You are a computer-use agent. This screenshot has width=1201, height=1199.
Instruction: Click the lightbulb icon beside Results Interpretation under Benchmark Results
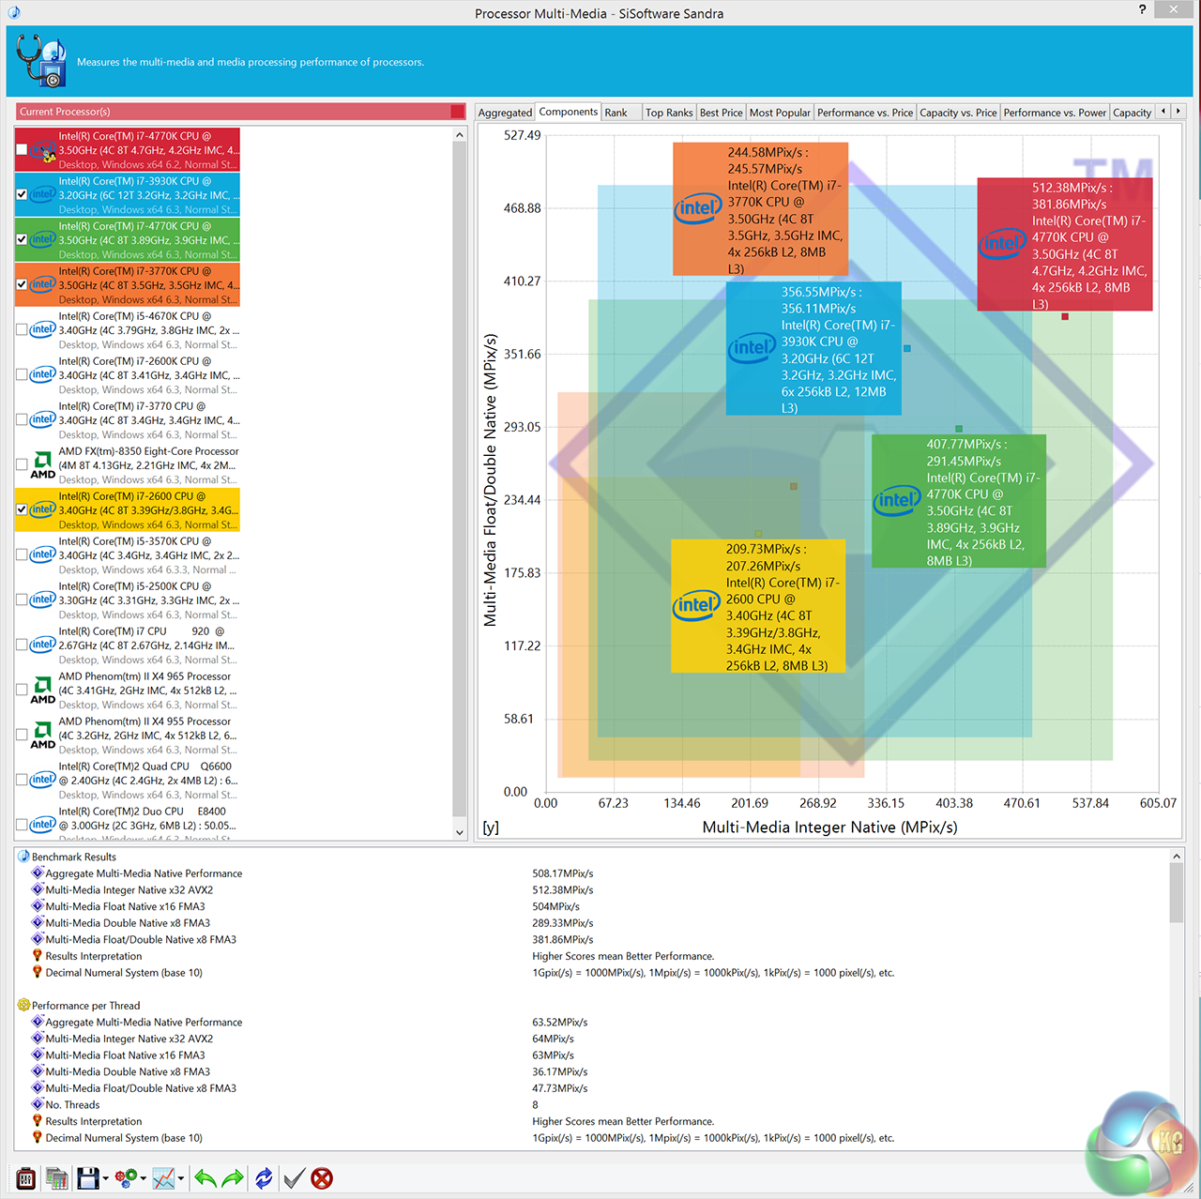pos(38,956)
